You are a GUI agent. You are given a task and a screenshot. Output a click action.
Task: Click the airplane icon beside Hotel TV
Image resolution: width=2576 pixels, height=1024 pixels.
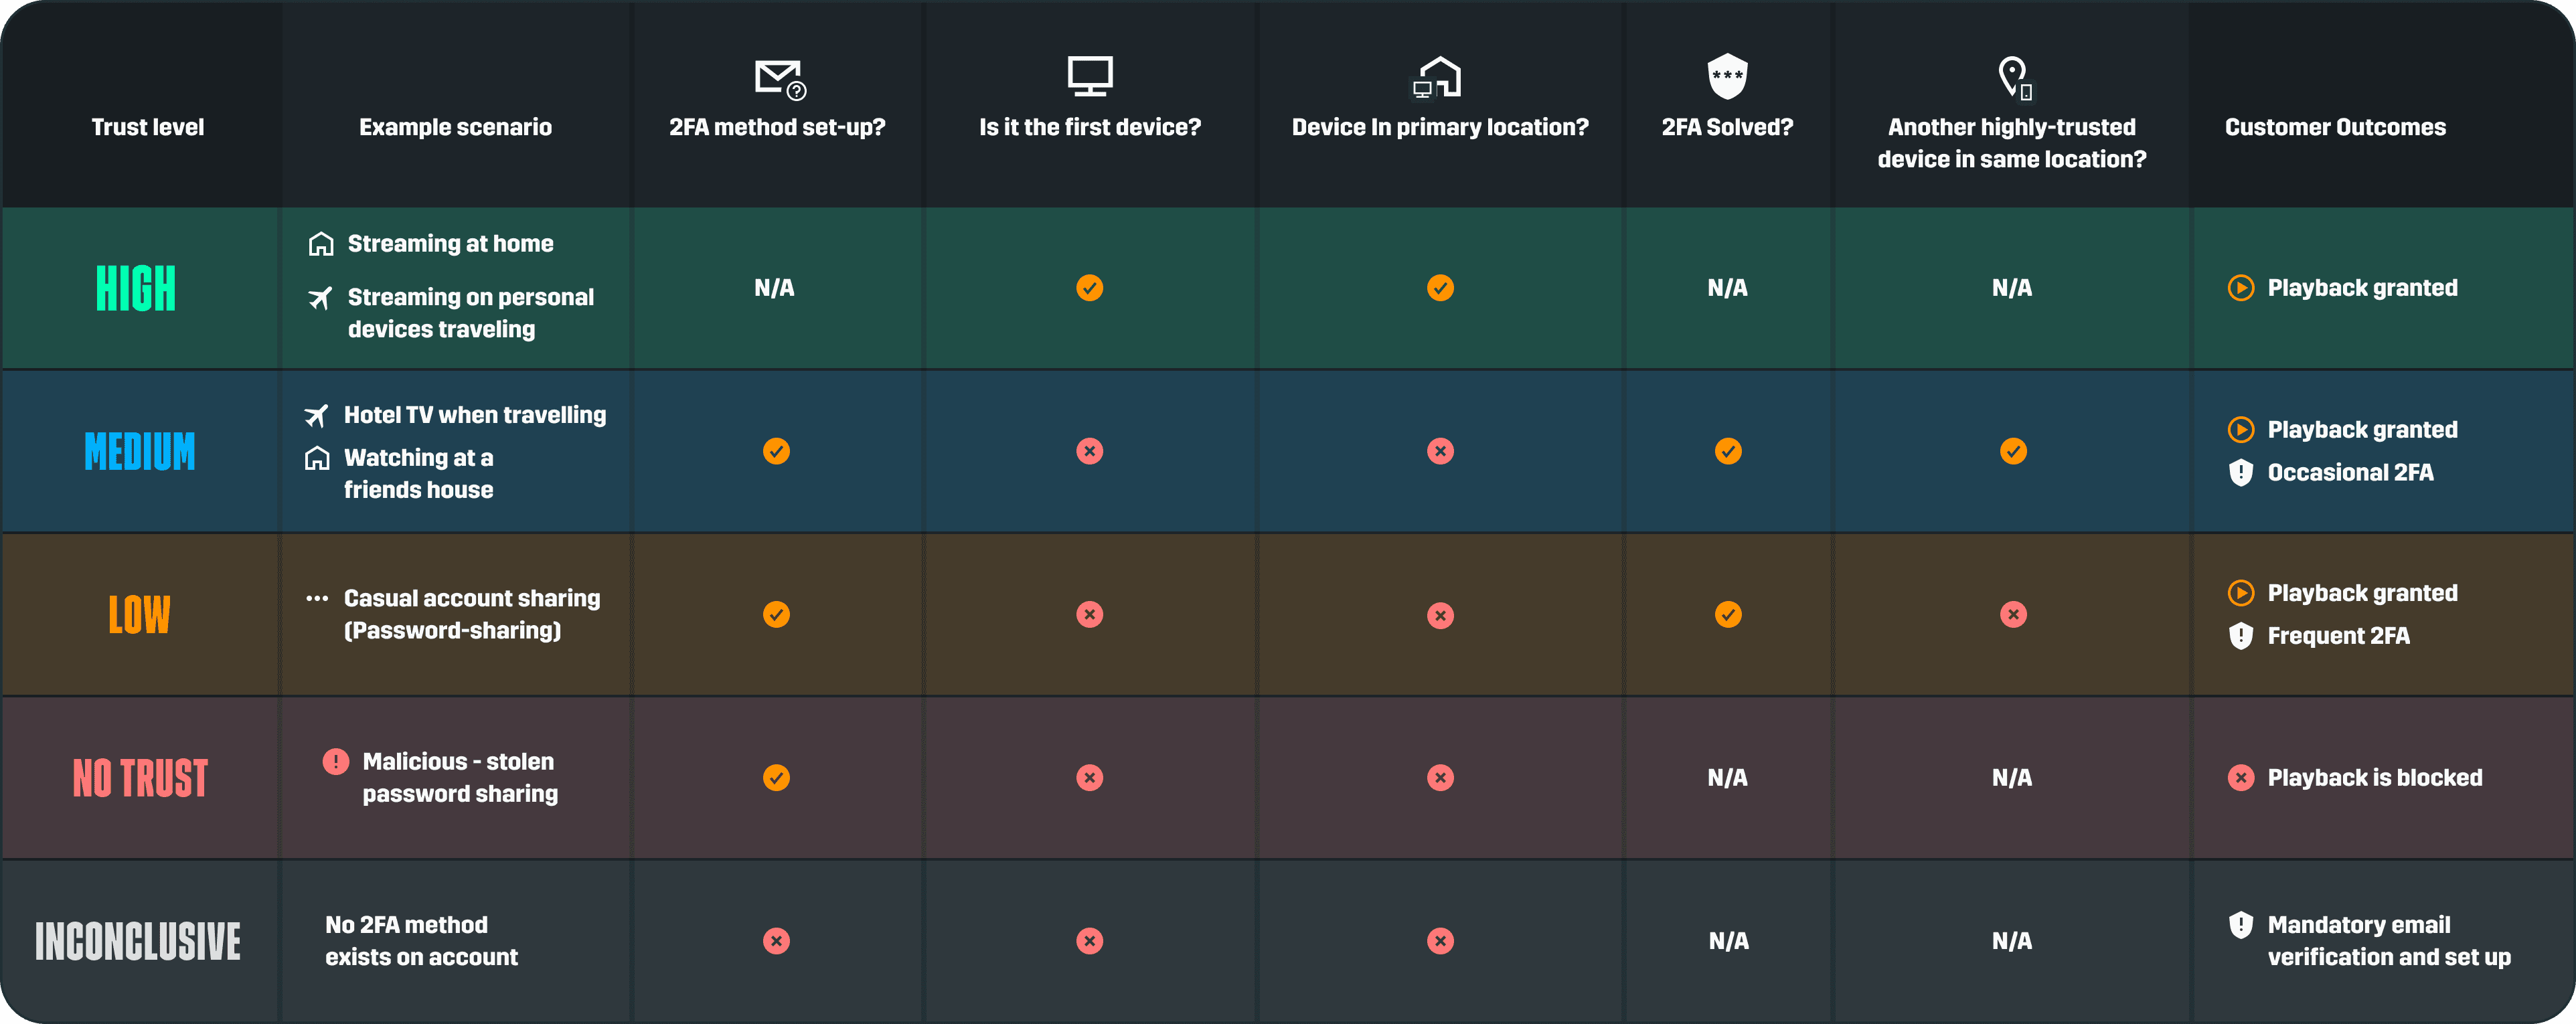317,415
